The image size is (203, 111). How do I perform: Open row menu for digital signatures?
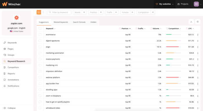(198, 41)
